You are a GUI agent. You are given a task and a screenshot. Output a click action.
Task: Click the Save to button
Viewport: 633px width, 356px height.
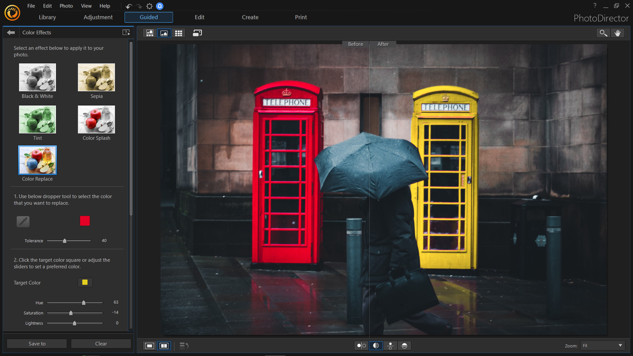pos(36,343)
